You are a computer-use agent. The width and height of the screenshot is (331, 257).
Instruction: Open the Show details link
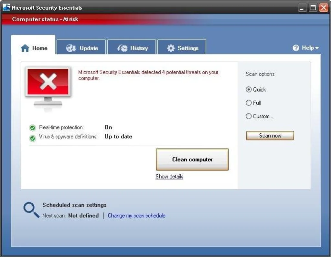(169, 177)
